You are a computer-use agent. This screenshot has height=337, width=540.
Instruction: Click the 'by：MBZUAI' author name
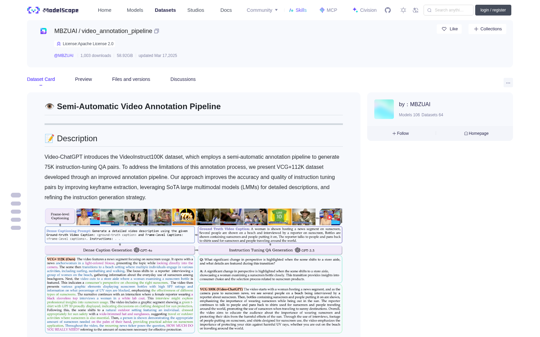pos(414,104)
